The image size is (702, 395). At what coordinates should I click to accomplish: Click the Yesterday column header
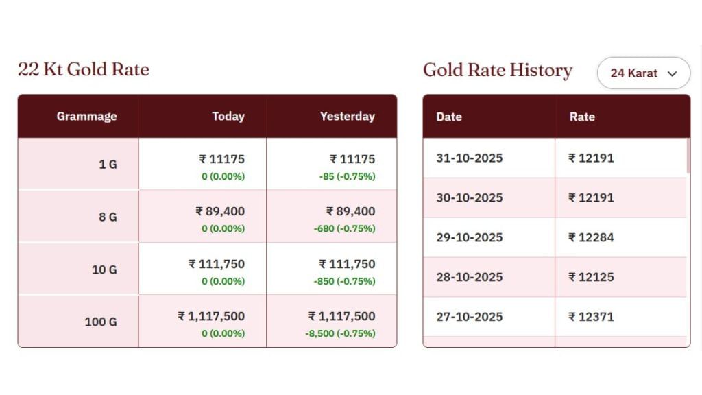pos(347,117)
